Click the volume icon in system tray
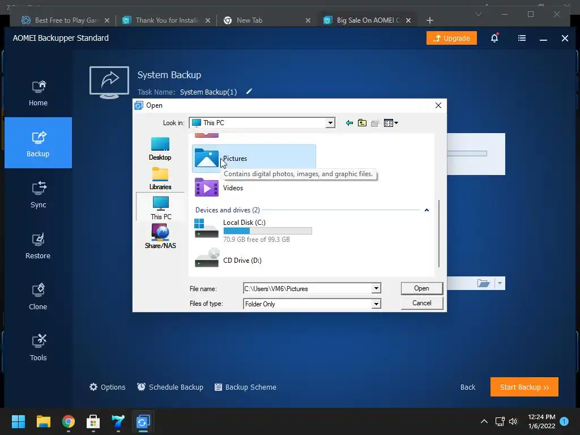The height and width of the screenshot is (435, 580). pyautogui.click(x=513, y=421)
